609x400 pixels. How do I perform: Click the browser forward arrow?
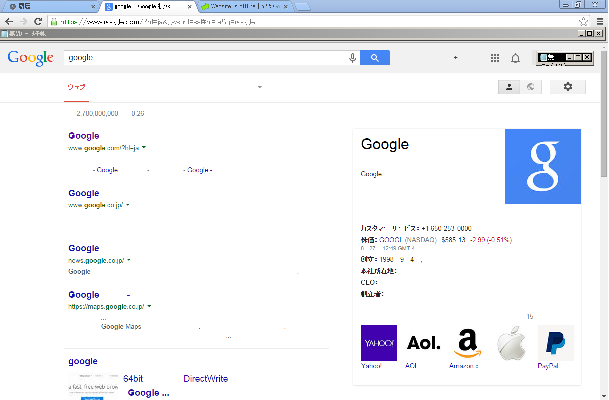23,22
